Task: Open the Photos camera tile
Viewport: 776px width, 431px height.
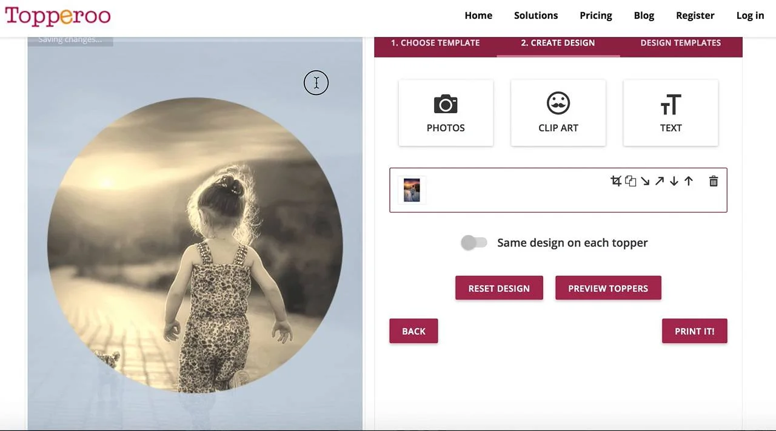Action: [x=446, y=113]
